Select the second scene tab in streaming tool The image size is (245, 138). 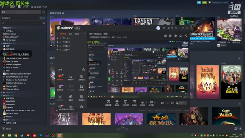[70, 34]
